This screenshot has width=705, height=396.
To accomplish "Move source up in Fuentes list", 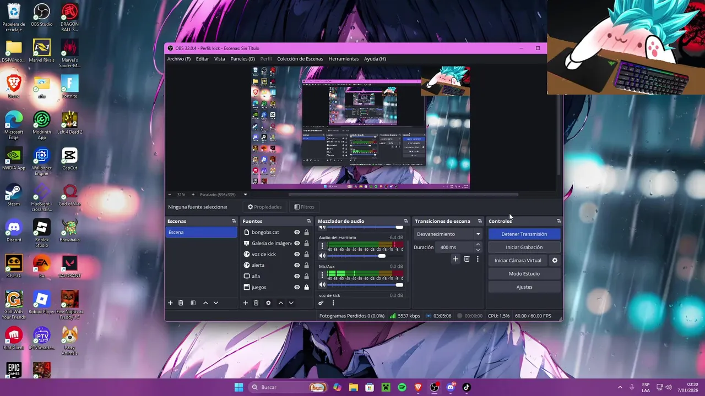I will [x=280, y=303].
